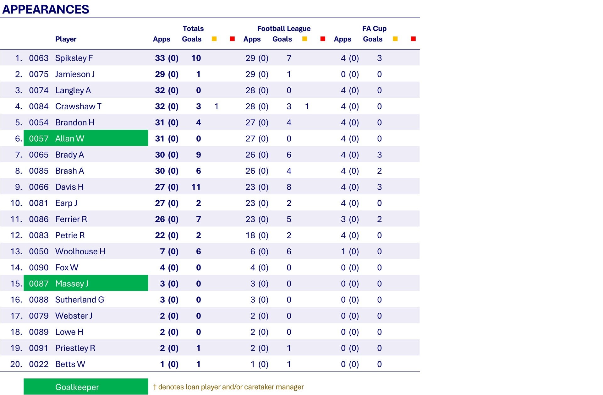Click the FA Cup yellow card icon
Viewport: 603px width, 395px height.
click(x=395, y=39)
